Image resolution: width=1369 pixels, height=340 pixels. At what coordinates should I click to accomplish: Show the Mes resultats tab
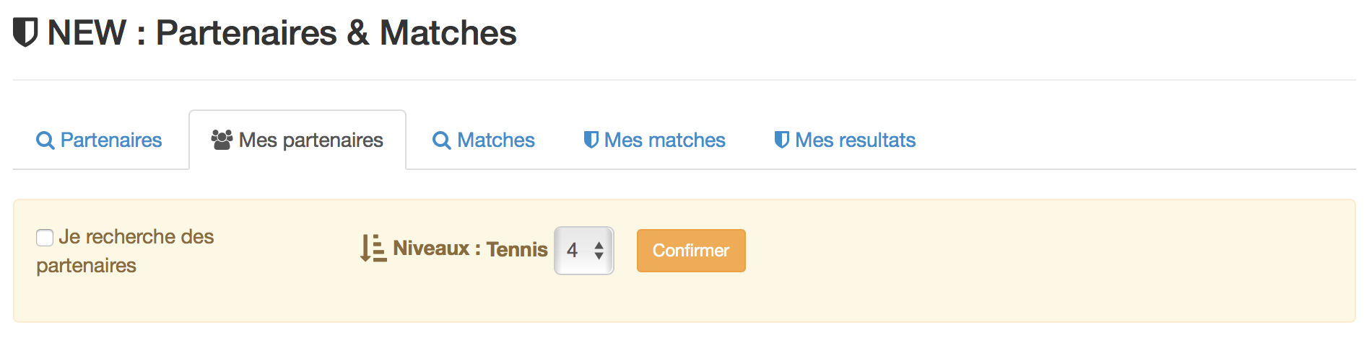coord(845,140)
